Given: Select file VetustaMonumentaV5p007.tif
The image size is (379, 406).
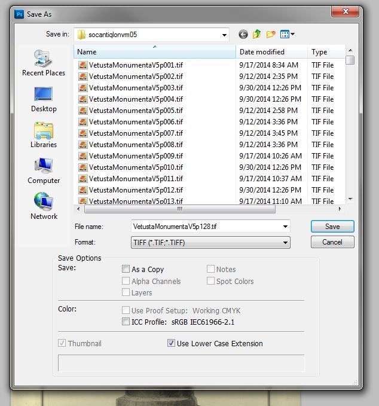Looking at the screenshot, I should (x=136, y=133).
